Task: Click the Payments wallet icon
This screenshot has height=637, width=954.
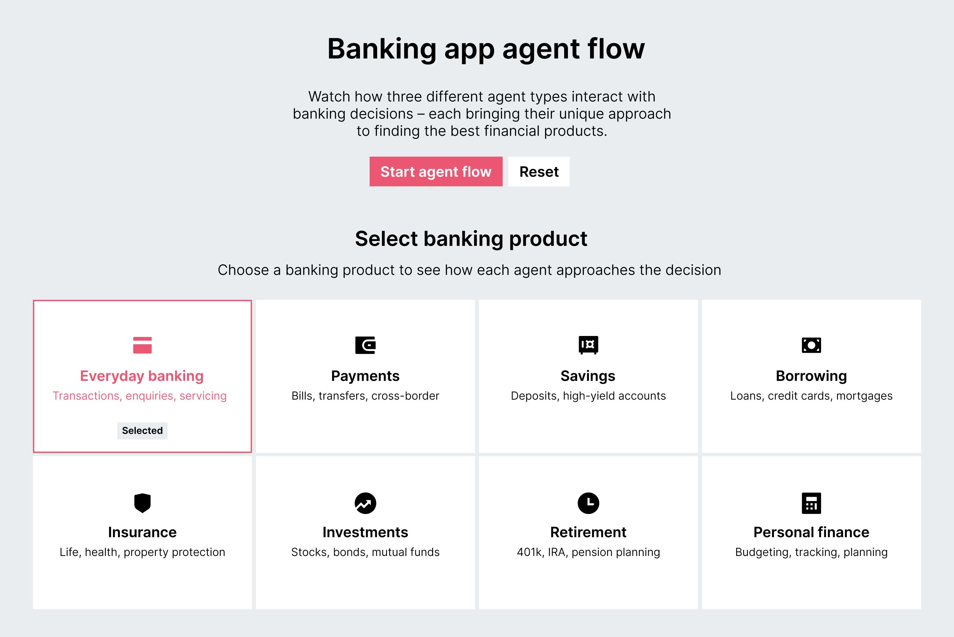Action: tap(365, 345)
